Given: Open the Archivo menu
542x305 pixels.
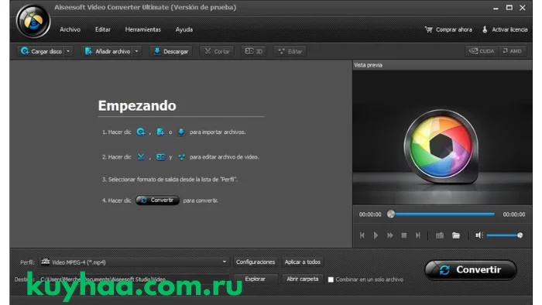Looking at the screenshot, I should tap(70, 29).
